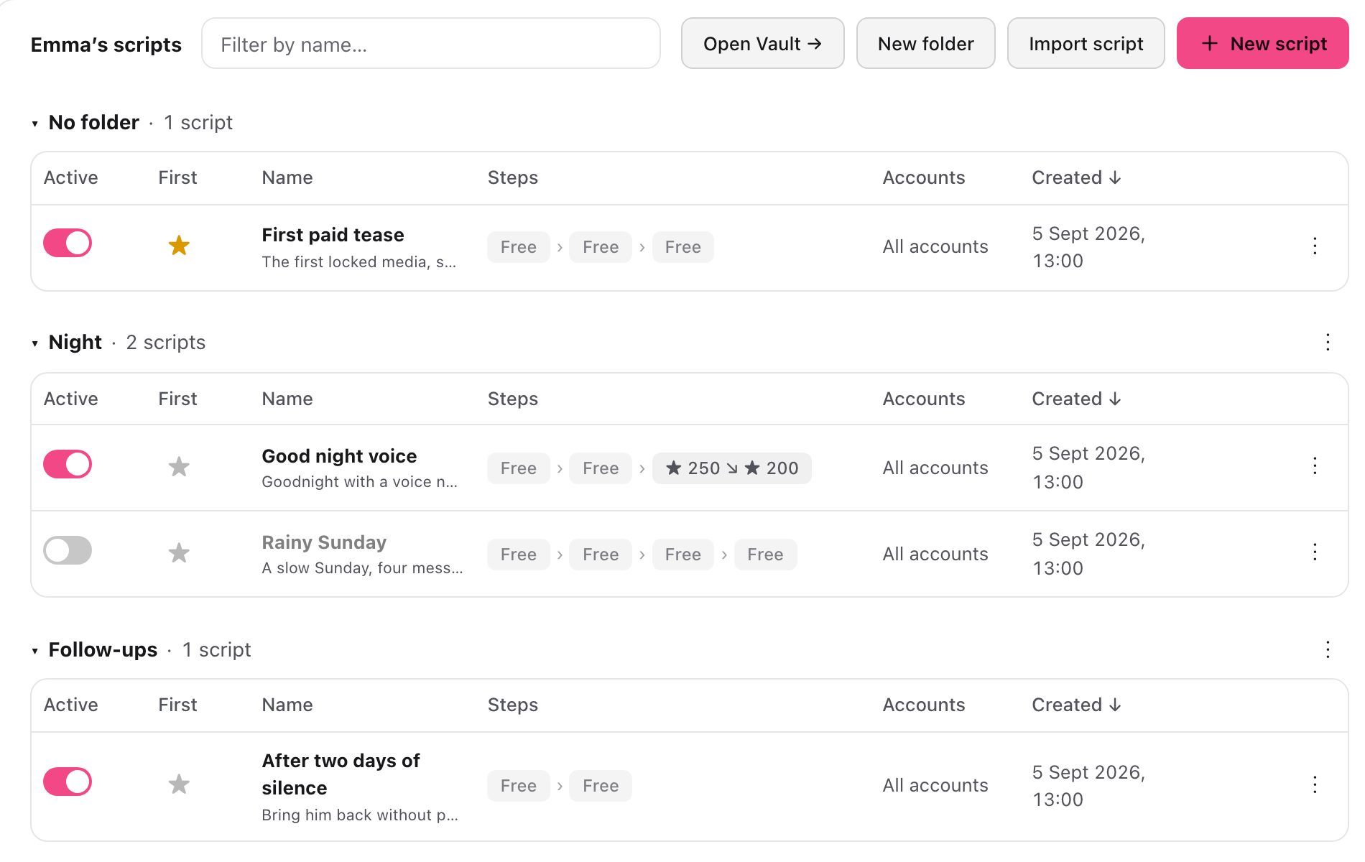Open the three-dot menu for After two days of silence
Viewport: 1365px width, 862px height.
coord(1315,784)
